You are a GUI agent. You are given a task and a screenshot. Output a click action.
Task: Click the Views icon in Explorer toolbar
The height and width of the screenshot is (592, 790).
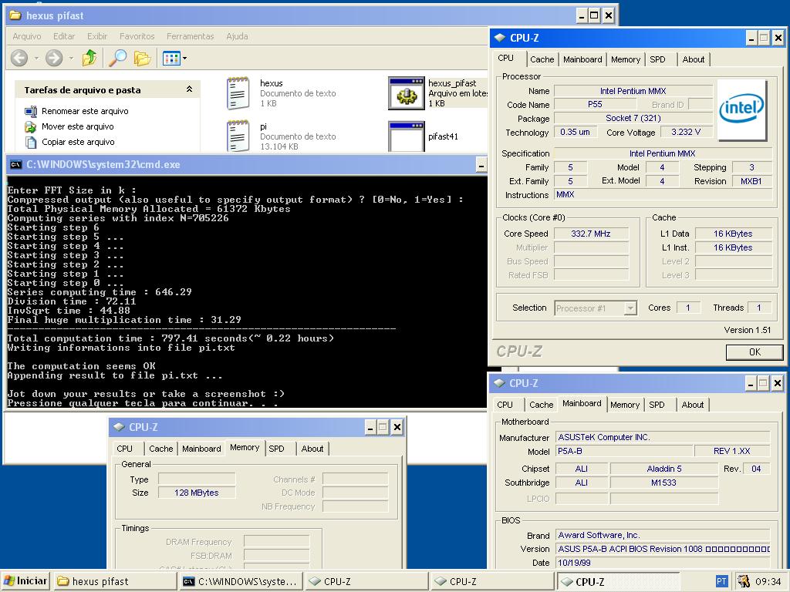(x=171, y=59)
